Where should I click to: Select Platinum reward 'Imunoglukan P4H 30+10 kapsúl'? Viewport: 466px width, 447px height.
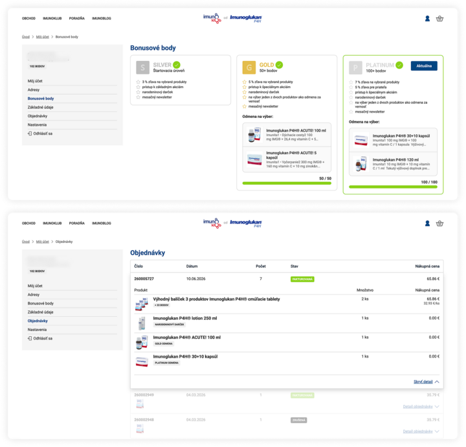[393, 140]
